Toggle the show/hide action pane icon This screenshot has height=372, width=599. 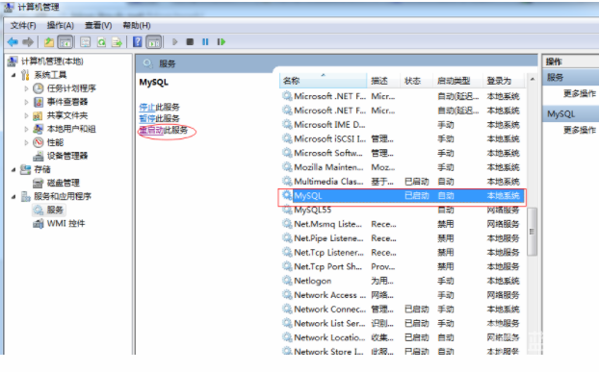154,42
